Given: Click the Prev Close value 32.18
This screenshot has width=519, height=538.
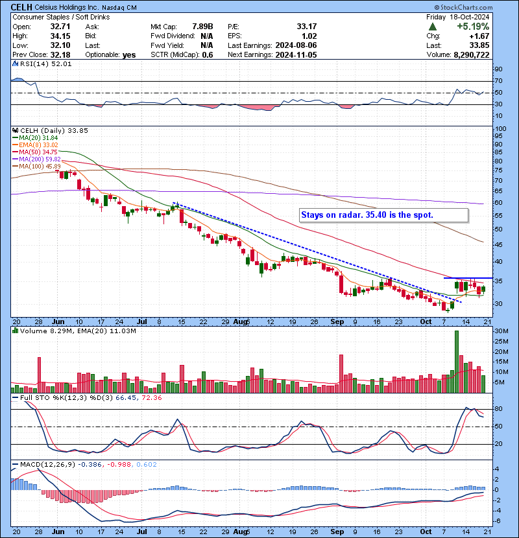Looking at the screenshot, I should [x=60, y=55].
